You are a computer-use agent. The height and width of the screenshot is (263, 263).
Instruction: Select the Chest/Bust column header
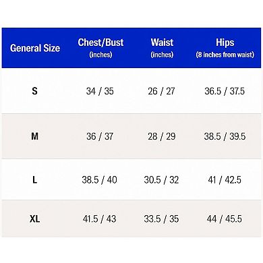point(100,48)
